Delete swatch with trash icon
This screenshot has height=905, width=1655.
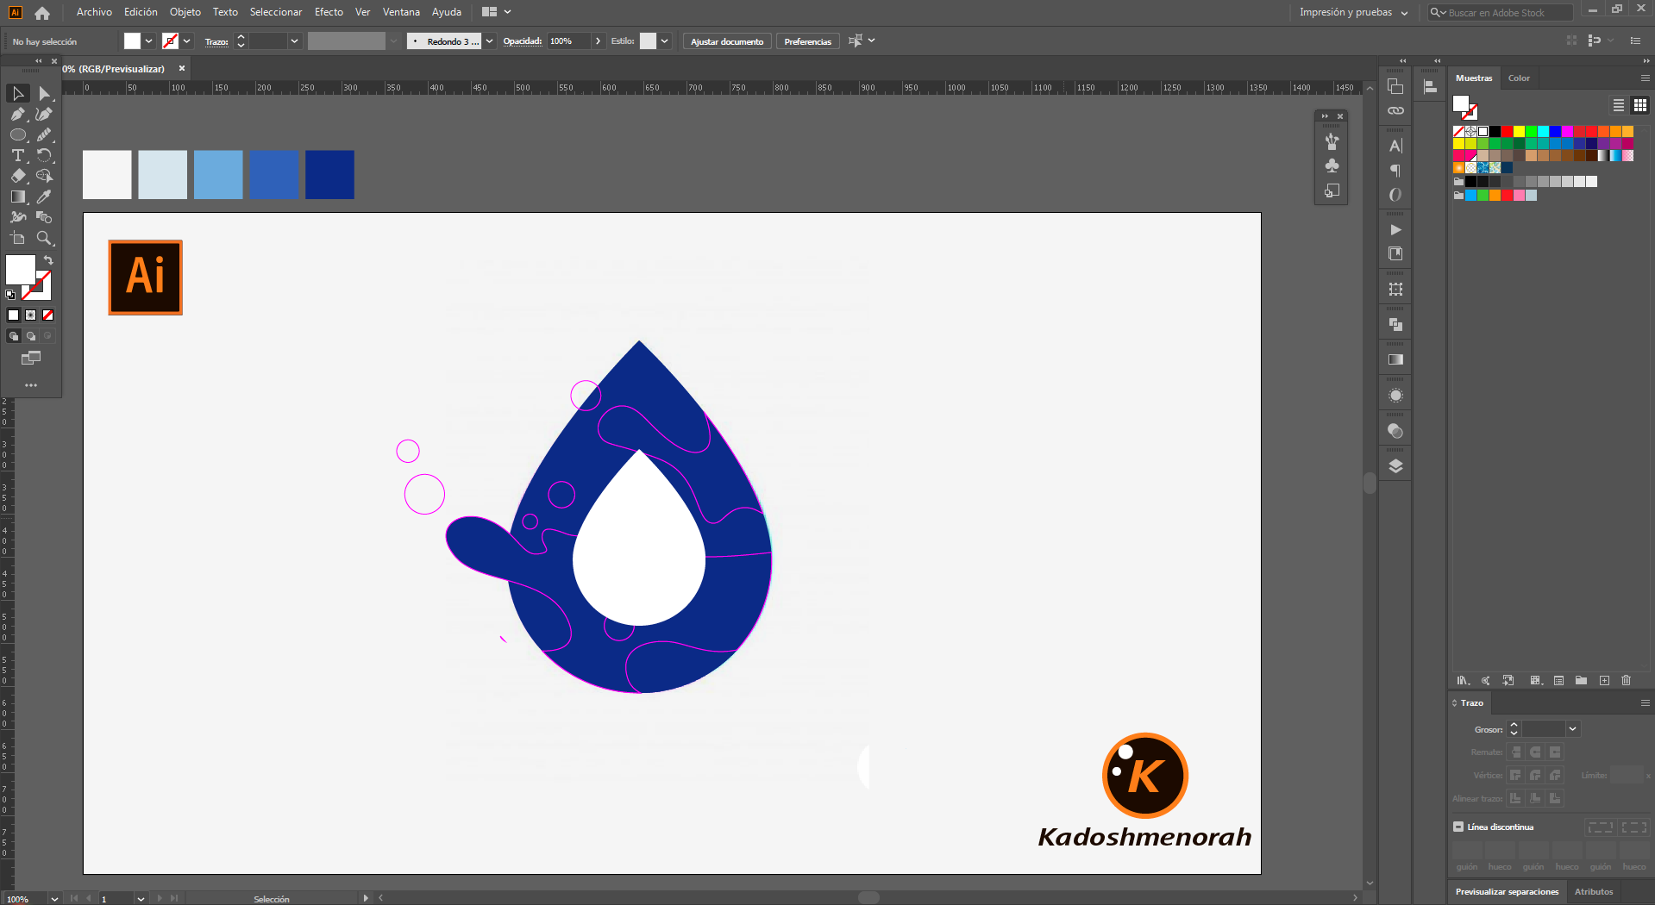click(x=1626, y=680)
